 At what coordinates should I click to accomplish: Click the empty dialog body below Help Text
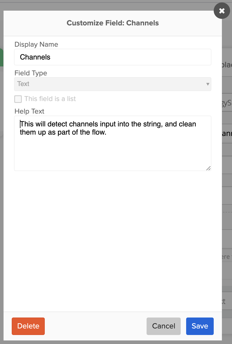click(x=112, y=240)
